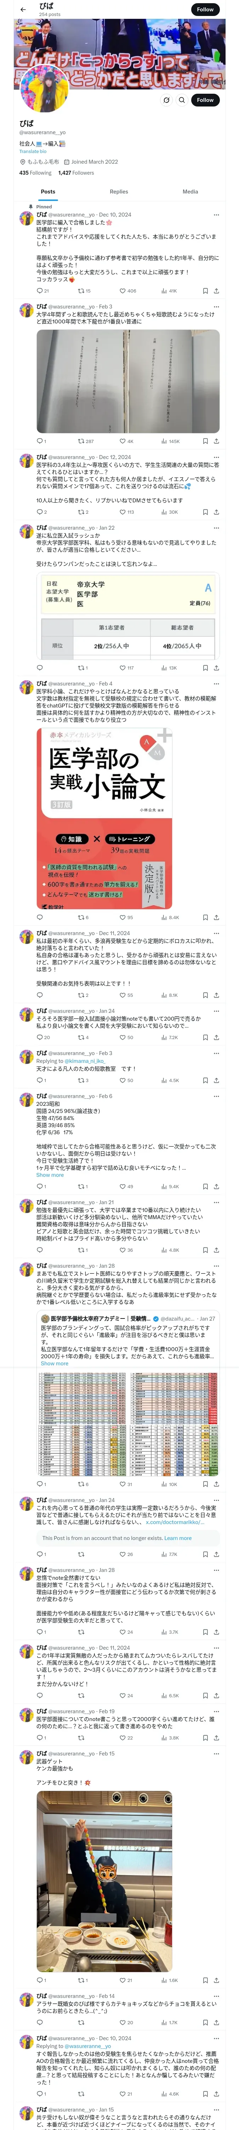The width and height of the screenshot is (239, 2130).
Task: Click the back arrow at top
Action: coord(23,10)
